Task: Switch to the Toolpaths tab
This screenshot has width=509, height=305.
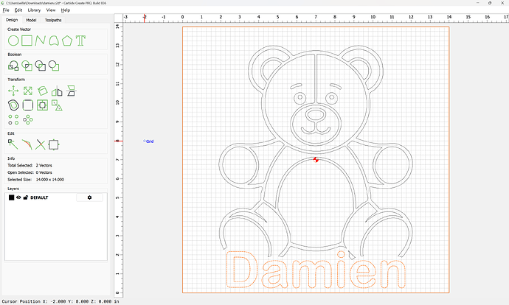Action: 53,20
